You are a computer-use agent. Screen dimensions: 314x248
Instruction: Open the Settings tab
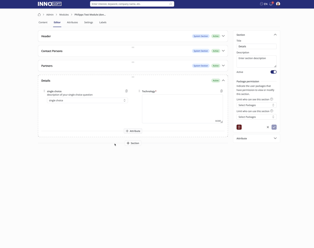(89, 23)
